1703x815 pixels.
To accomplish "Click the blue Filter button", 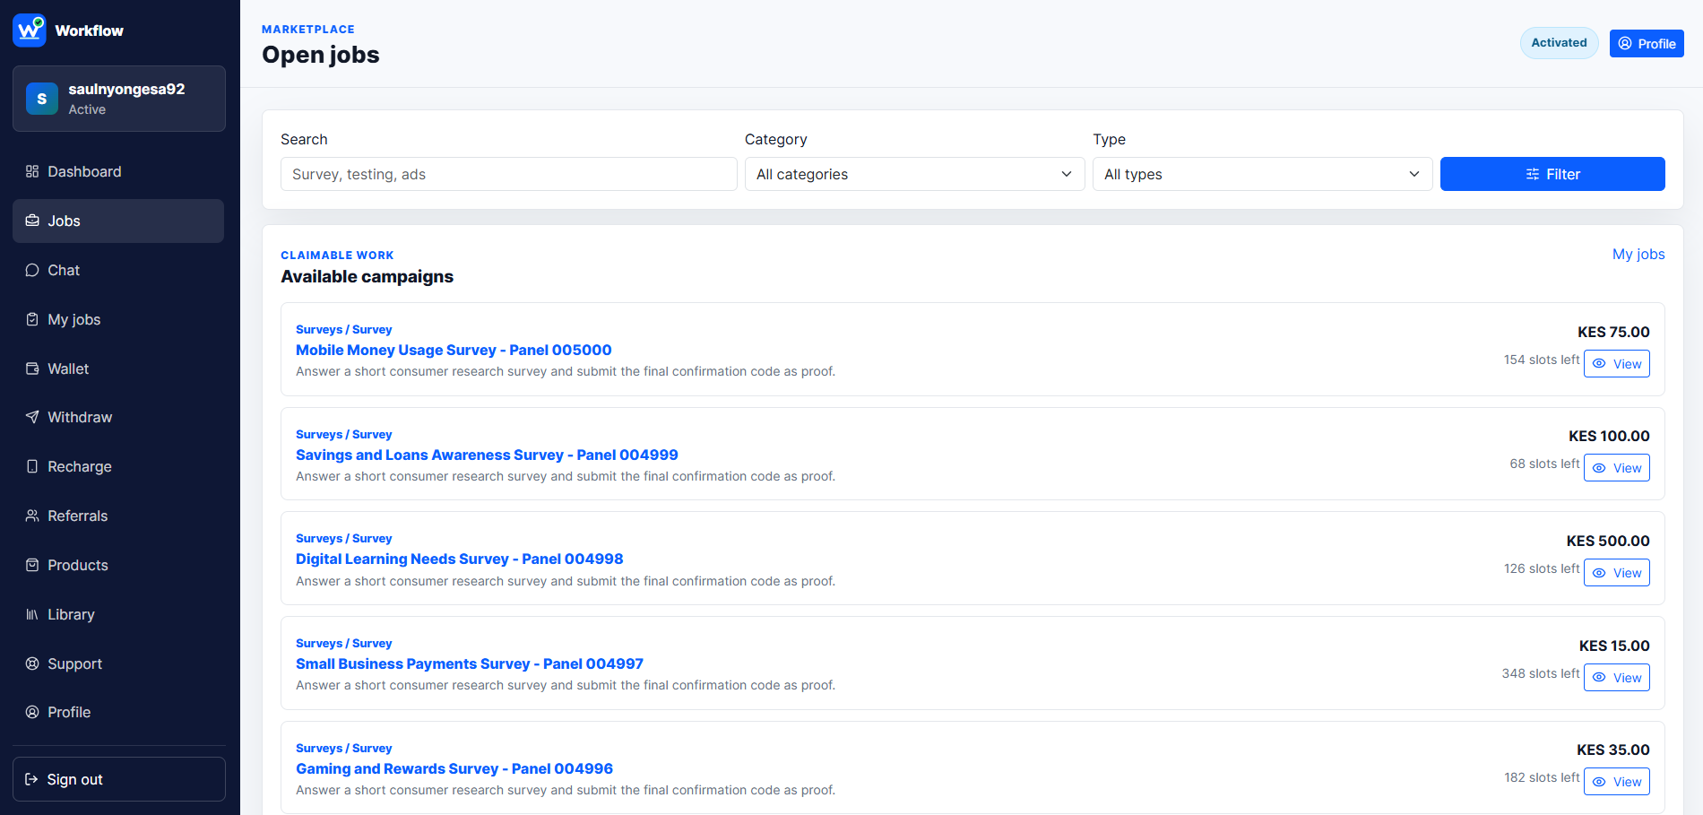I will click(1552, 174).
